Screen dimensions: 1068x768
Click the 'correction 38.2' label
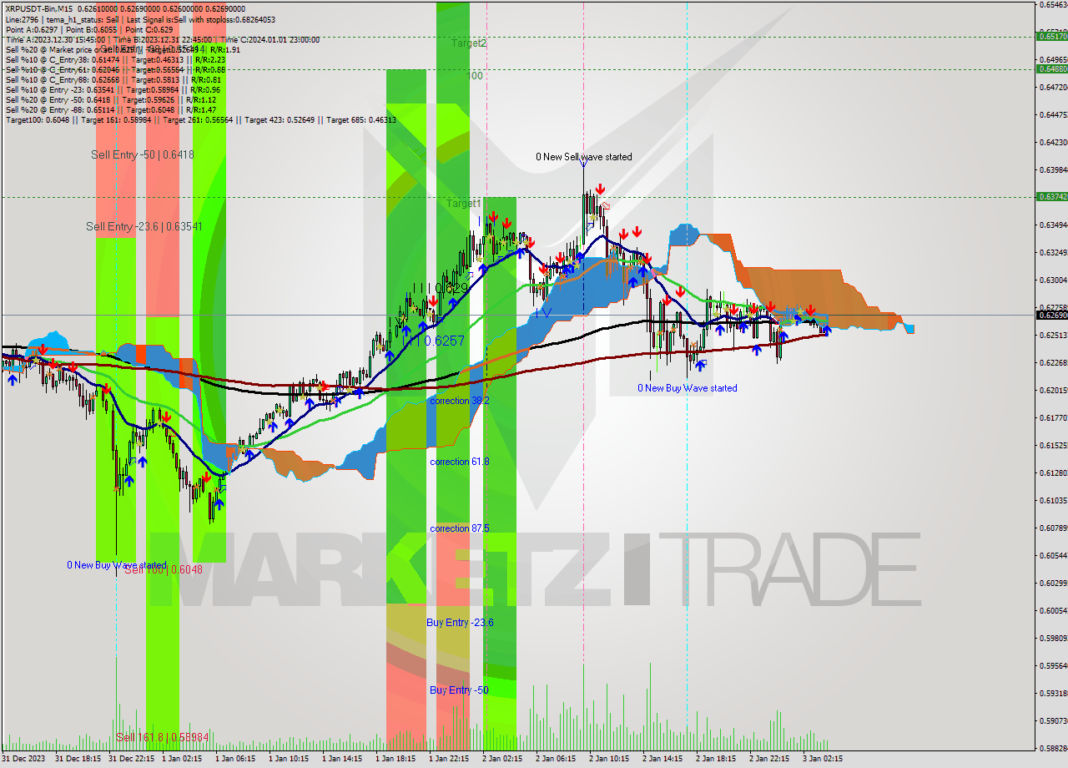[x=460, y=401]
